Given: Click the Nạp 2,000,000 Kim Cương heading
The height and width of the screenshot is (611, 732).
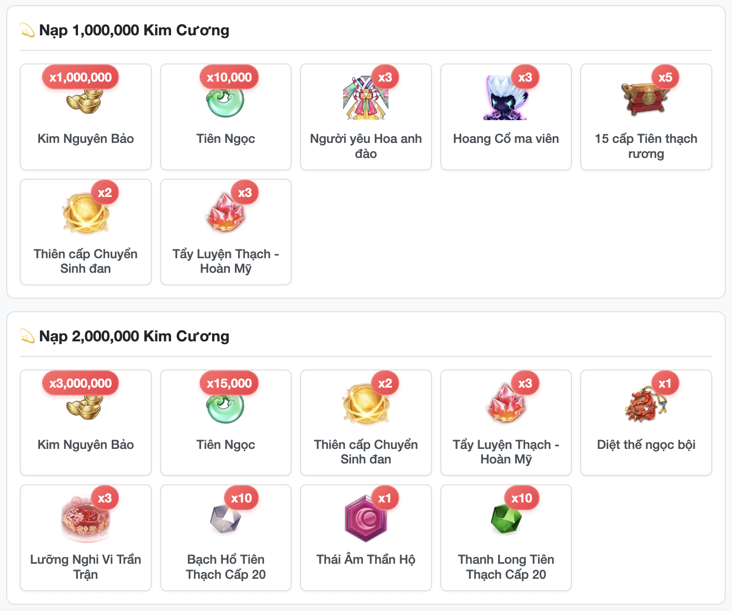Looking at the screenshot, I should click(x=134, y=336).
